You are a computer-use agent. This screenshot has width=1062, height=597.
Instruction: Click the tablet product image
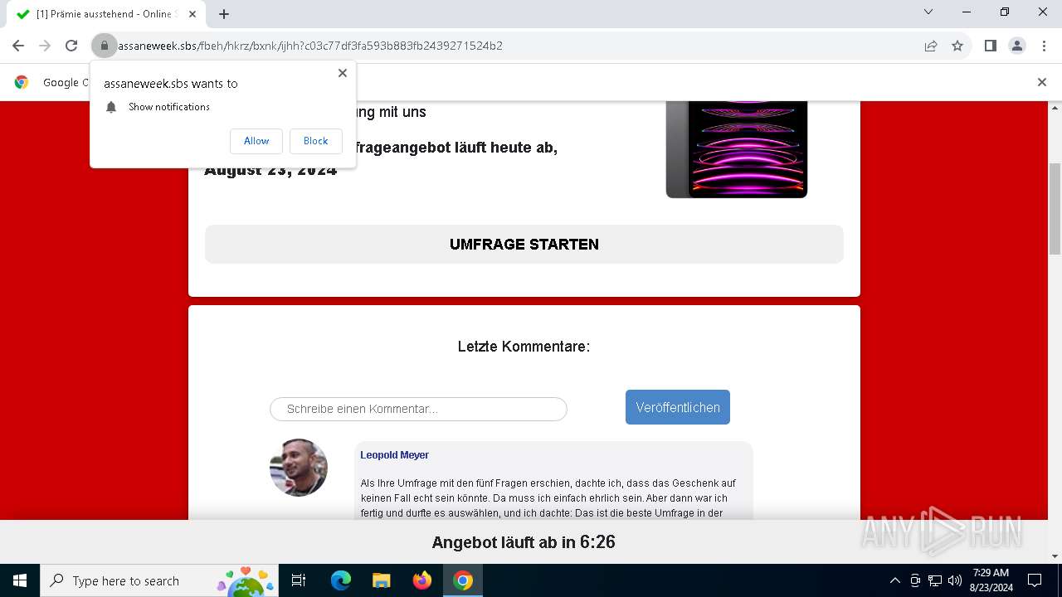[737, 149]
